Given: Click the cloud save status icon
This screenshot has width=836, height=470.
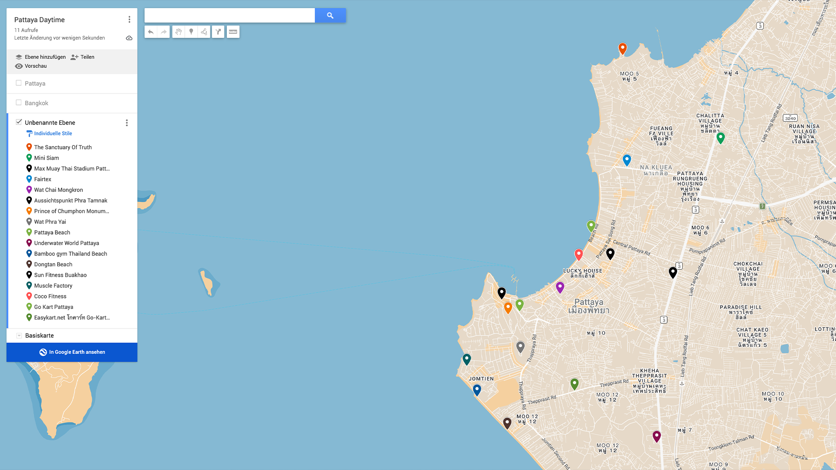Looking at the screenshot, I should (x=129, y=38).
